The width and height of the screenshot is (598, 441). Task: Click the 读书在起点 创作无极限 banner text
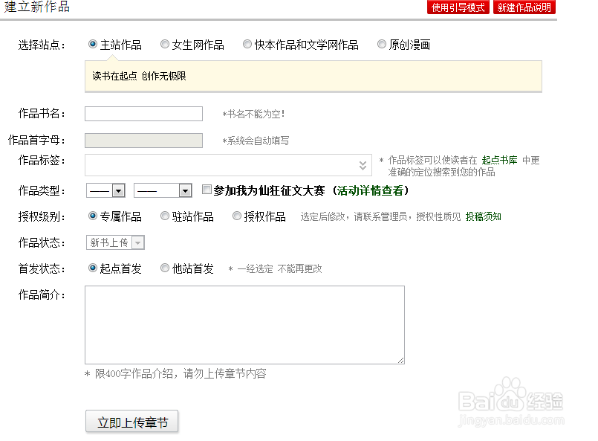pos(139,76)
